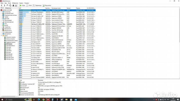The width and height of the screenshot is (180, 101).
Task: Select the 16x Ryzen 9 3950X HT row
Action: pos(57,14)
